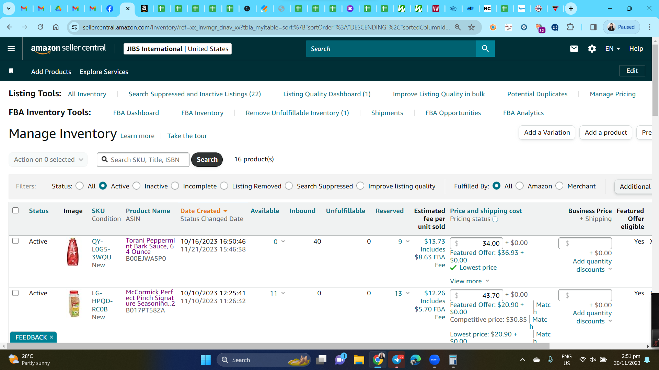This screenshot has width=659, height=370.
Task: Reload the page with refresh icon
Action: click(40, 27)
